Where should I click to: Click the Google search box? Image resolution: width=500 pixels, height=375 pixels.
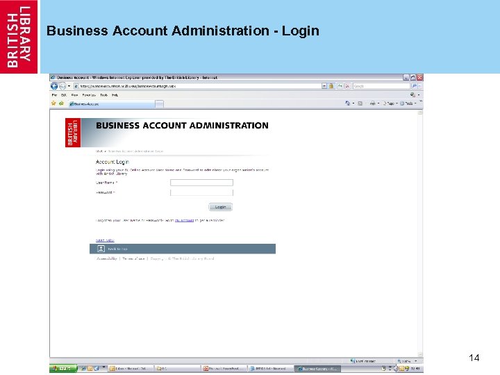coord(381,86)
